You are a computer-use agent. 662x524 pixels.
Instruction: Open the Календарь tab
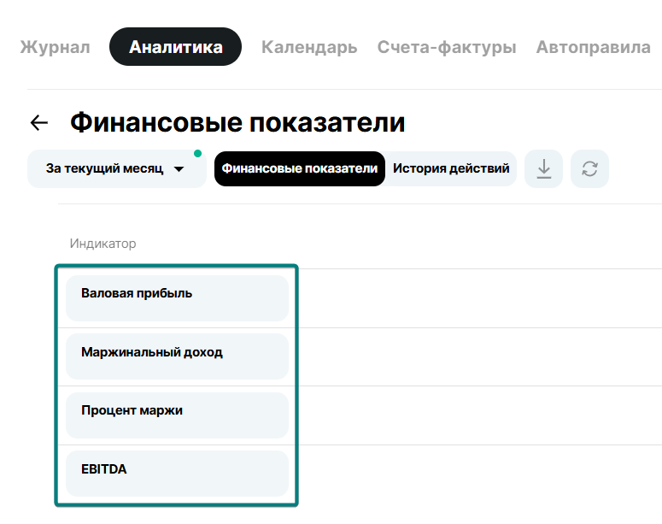(309, 47)
